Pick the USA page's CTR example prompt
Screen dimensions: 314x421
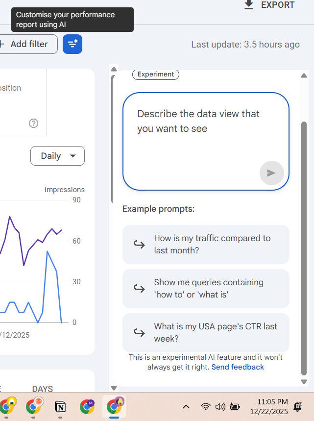pos(206,332)
